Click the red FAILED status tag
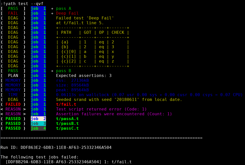The image size is (245, 165). click(x=13, y=104)
